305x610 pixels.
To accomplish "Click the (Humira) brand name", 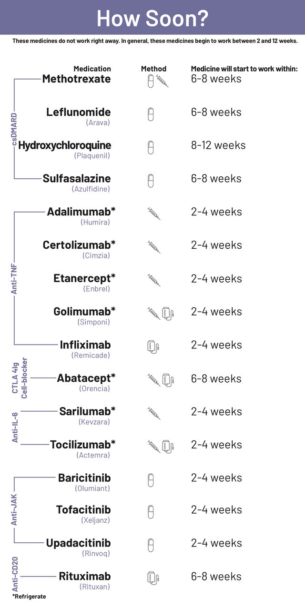I will (95, 222).
